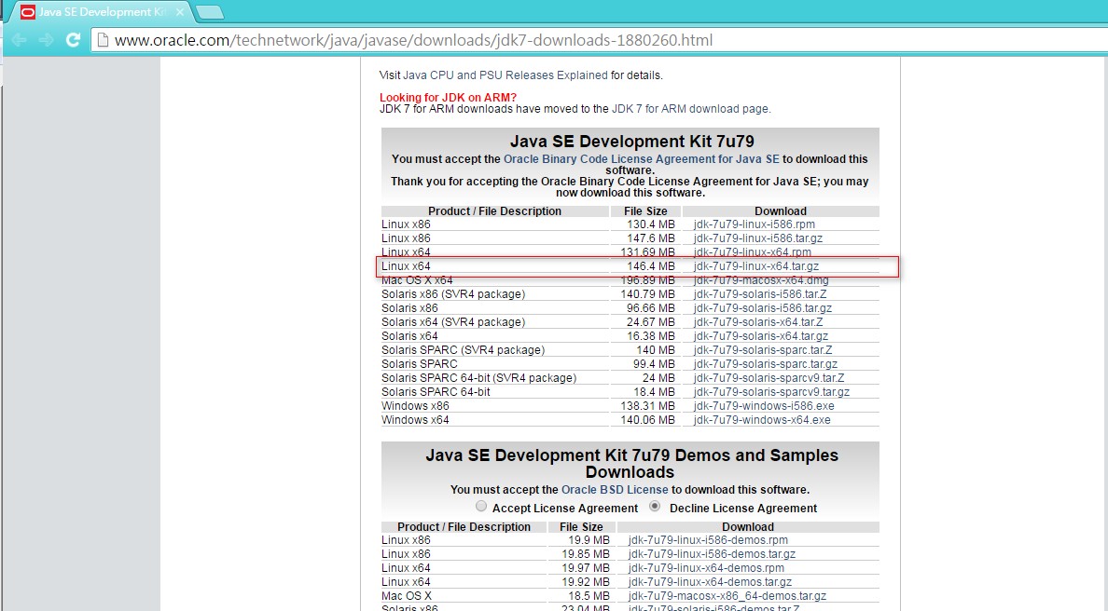Download jdk-7u79-linux-i586-demos.rpm
This screenshot has height=611, width=1108.
708,539
